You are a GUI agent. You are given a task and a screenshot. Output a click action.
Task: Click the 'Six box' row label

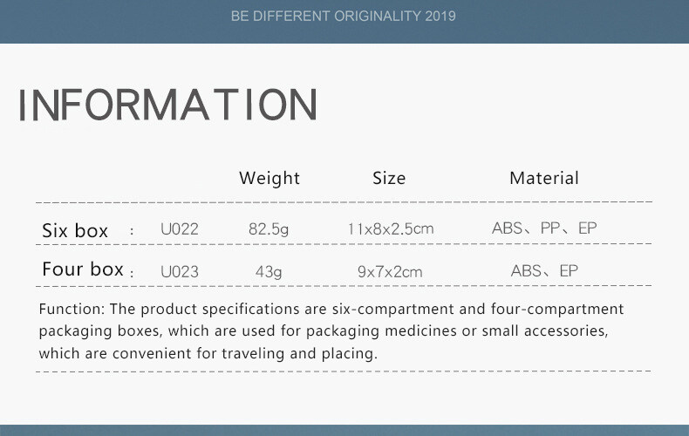(75, 231)
